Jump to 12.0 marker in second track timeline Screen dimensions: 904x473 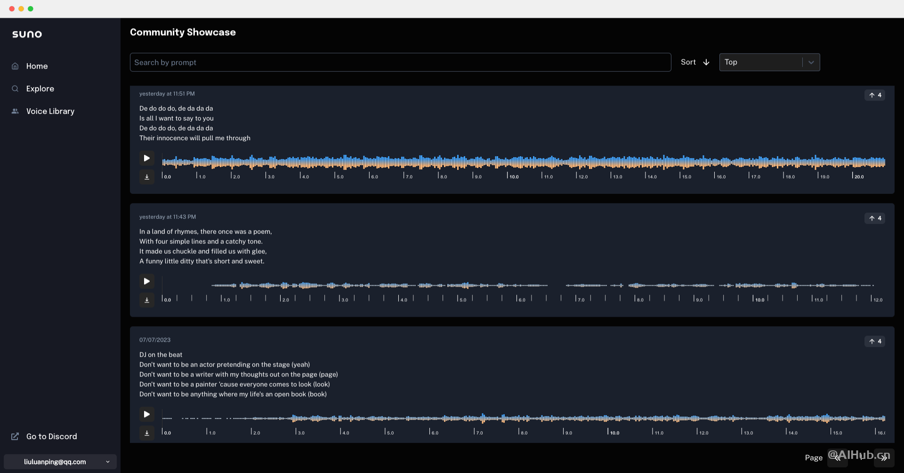(878, 300)
